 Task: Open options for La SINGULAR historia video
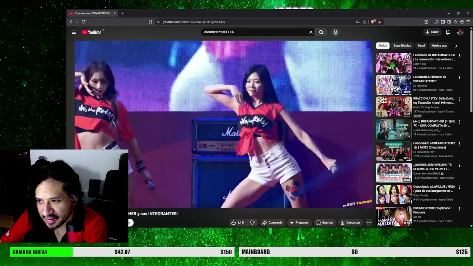tap(460, 78)
